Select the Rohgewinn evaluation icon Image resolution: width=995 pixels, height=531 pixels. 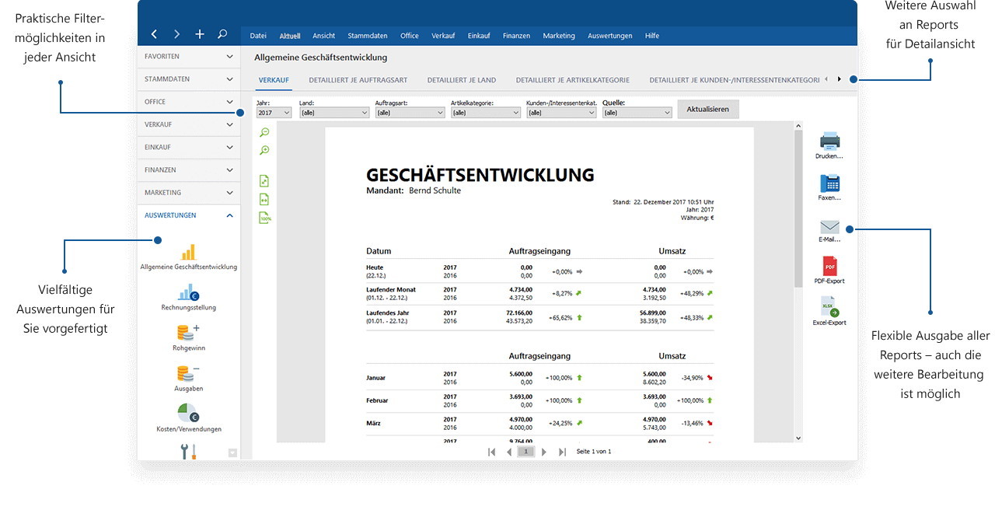pos(188,333)
